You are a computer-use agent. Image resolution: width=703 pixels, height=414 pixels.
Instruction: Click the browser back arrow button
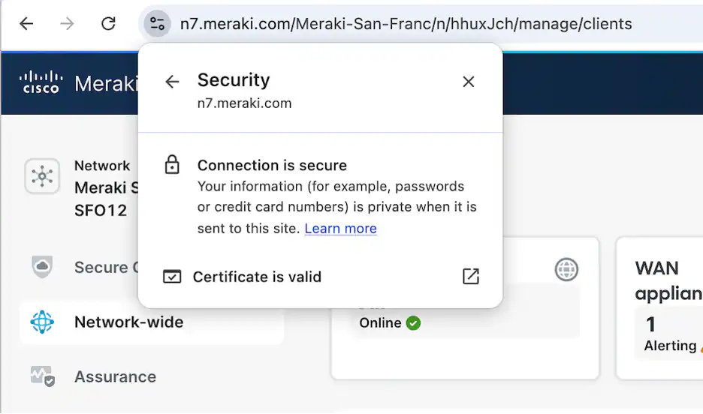pos(26,24)
